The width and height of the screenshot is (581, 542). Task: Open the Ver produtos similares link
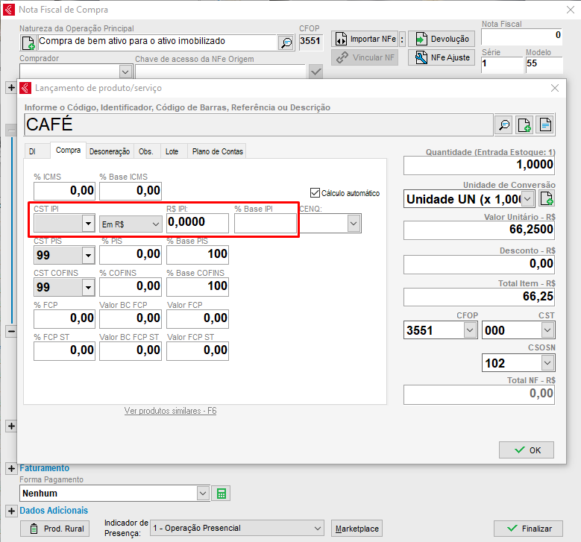tap(170, 411)
